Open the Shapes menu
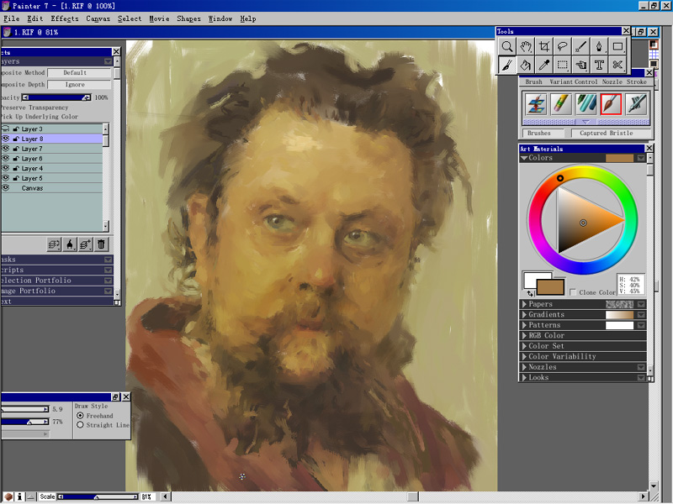 coord(188,18)
